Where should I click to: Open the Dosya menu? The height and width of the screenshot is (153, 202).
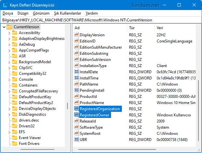pos(8,13)
